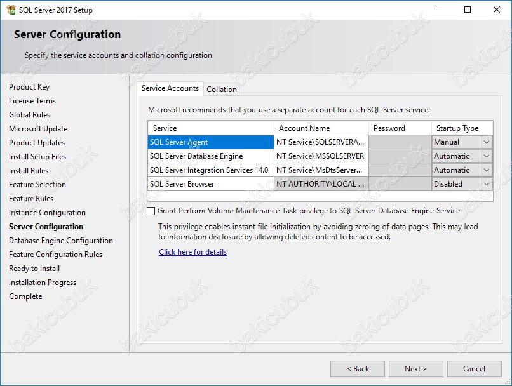Enable Grant Perform Volume Maintenance Task checkbox
Screen dimensions: 512x386
pos(151,211)
